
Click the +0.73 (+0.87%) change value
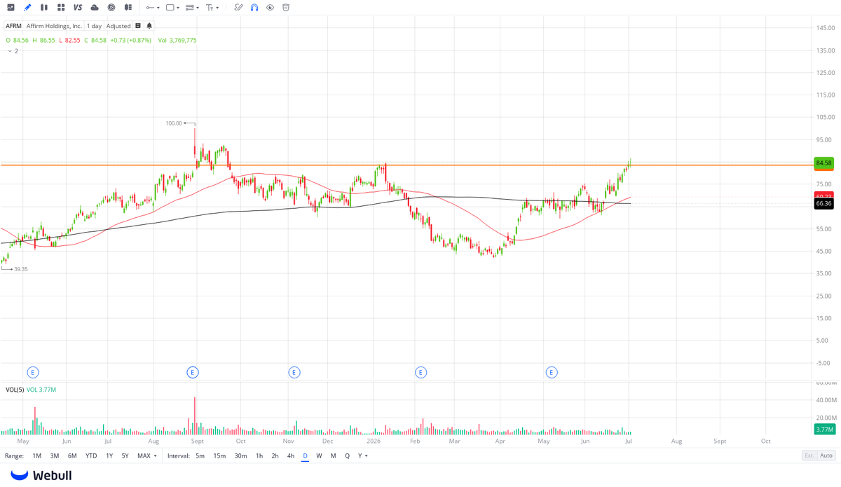pos(130,40)
